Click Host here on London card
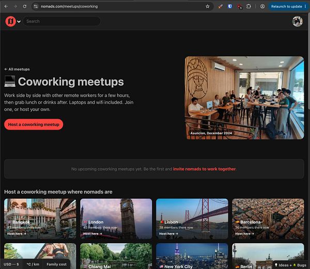Viewport: 310px width, 269px height. [92, 234]
